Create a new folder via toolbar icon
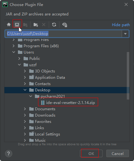 pyautogui.click(x=36, y=25)
